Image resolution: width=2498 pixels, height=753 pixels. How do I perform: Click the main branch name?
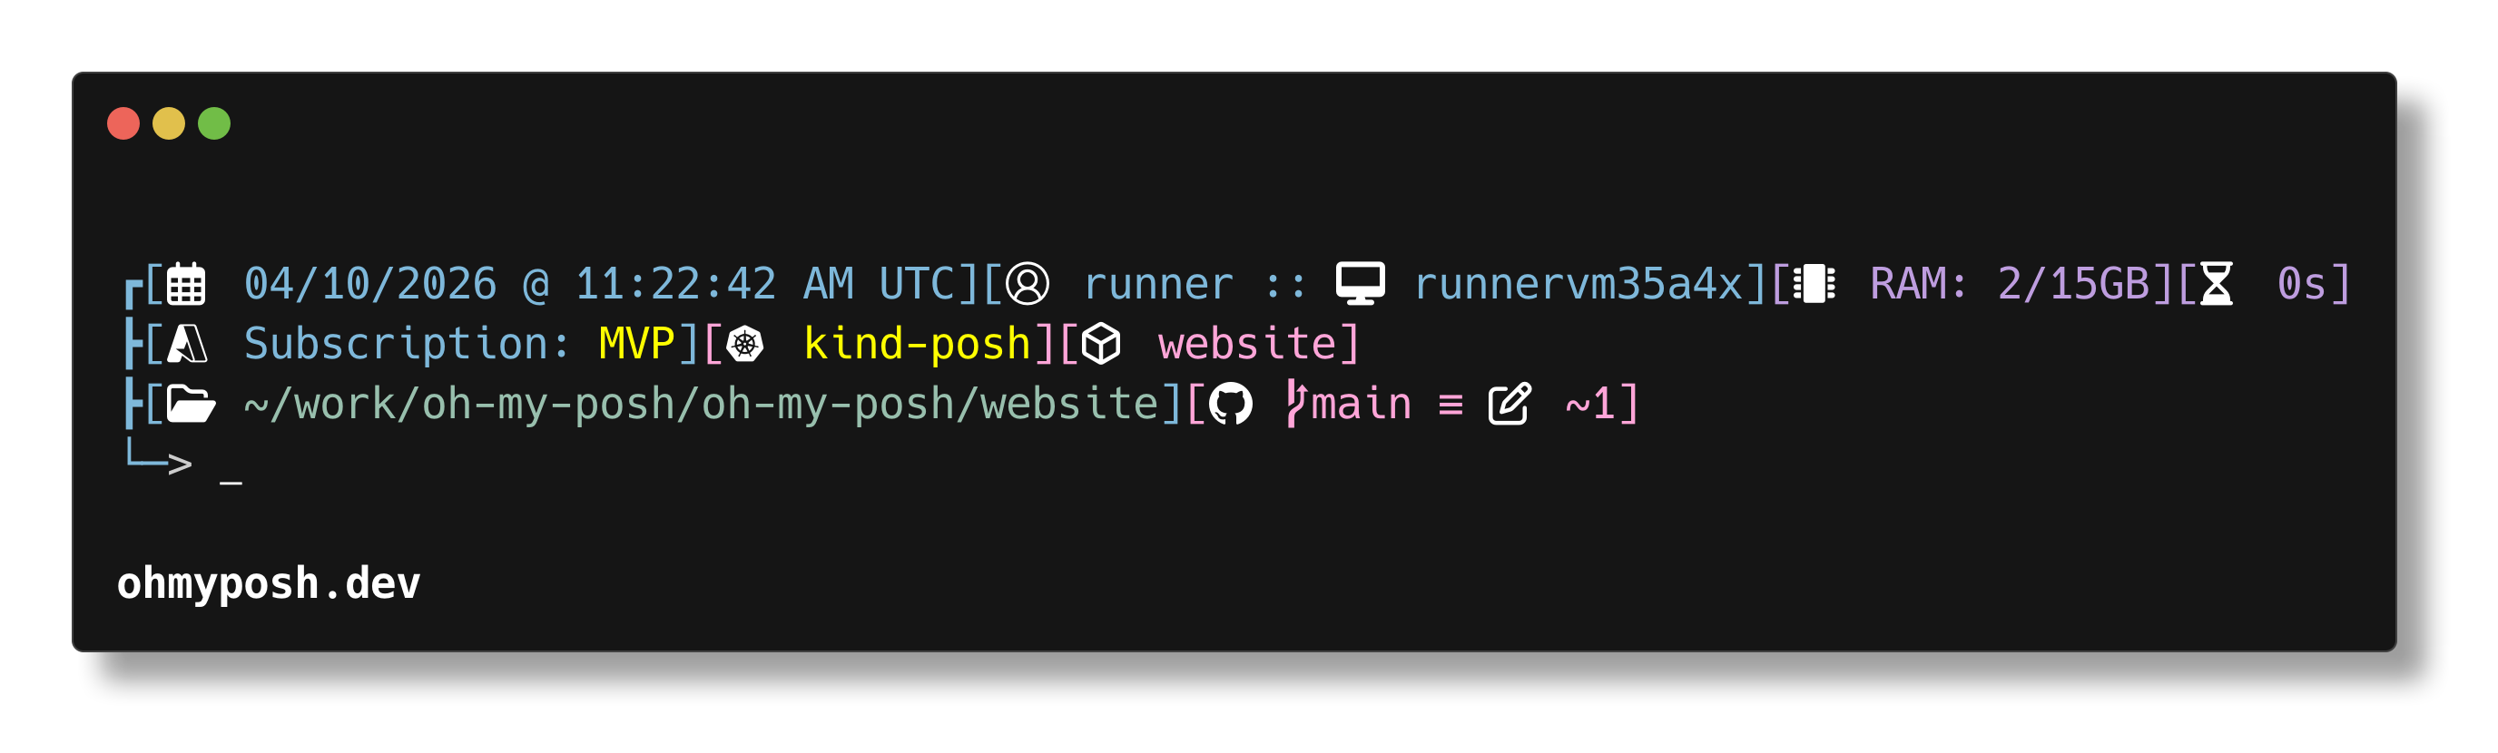coord(1362,404)
